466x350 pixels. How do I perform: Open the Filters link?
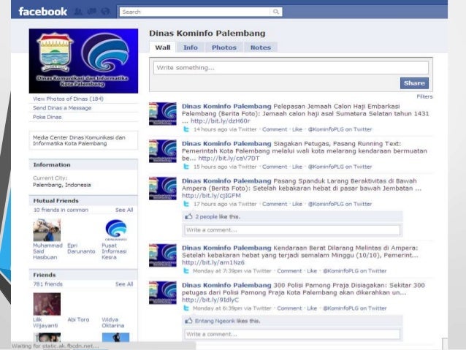point(424,96)
